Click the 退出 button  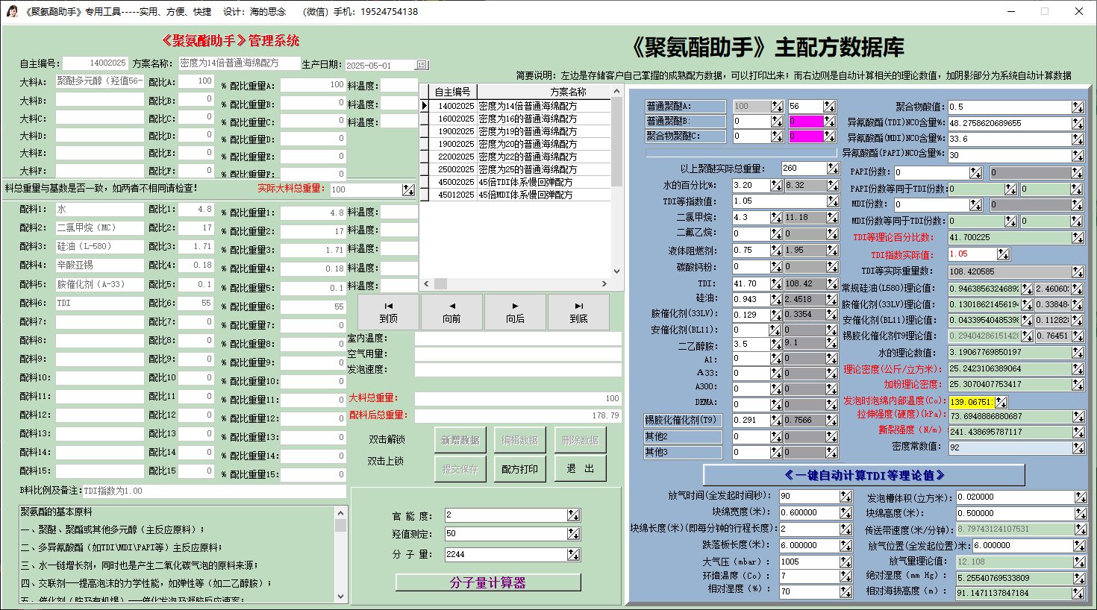[x=580, y=469]
